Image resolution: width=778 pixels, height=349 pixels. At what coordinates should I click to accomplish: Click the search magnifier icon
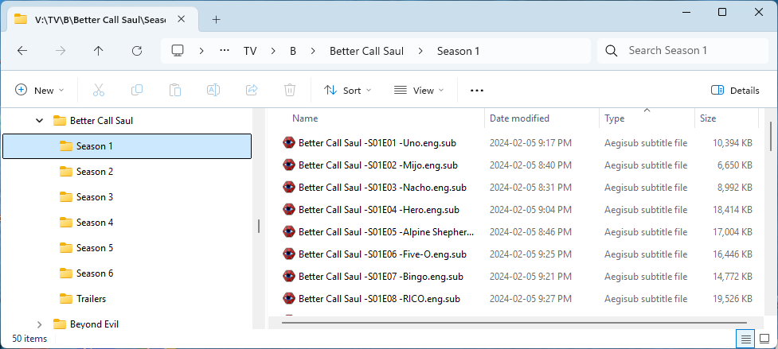click(612, 51)
